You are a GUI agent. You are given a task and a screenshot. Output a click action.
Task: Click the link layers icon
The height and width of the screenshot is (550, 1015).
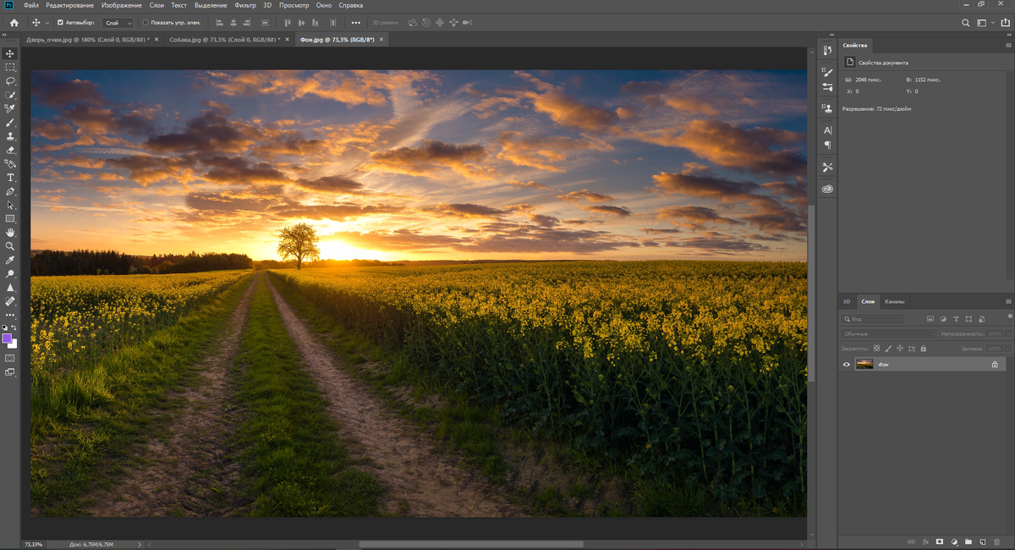coord(911,541)
